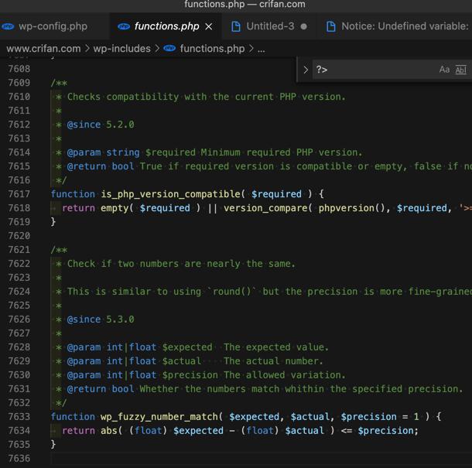
Task: Click the '$precision = 1' parameter
Action: pos(380,416)
